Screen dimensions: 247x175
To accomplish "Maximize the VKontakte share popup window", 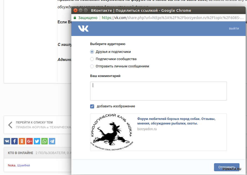I will click(x=86, y=10).
